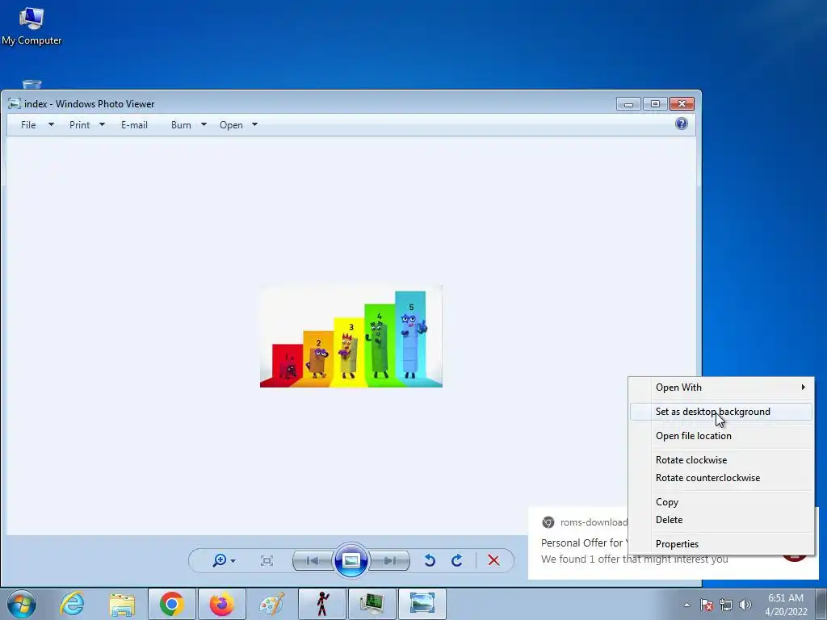Open Properties from context menu
Viewport: 827px width, 620px height.
point(721,544)
